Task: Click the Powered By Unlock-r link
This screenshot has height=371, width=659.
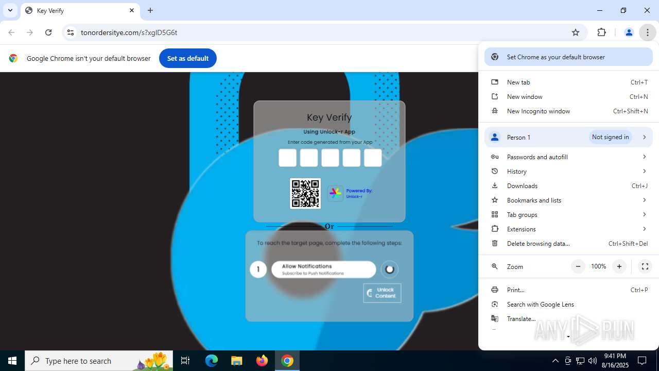Action: pos(359,193)
